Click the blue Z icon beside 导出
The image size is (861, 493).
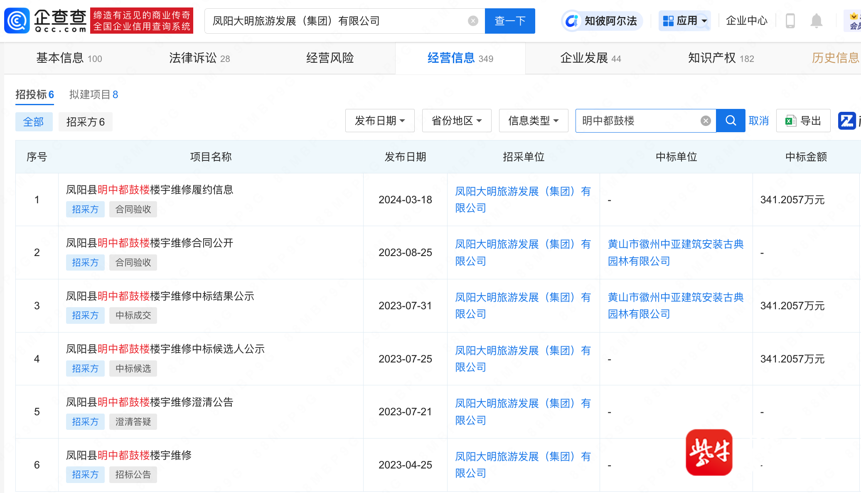pyautogui.click(x=847, y=121)
